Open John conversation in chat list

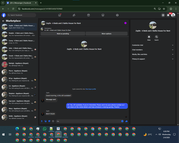click(19, 49)
